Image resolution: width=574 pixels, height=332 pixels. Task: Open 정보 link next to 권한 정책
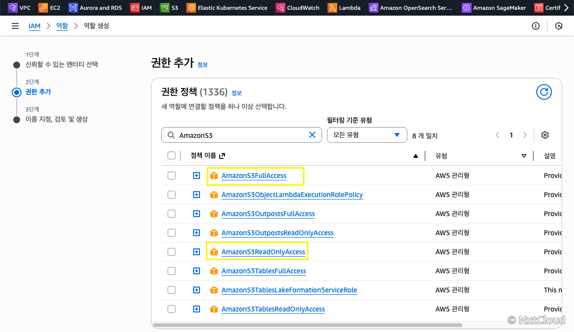click(x=236, y=93)
